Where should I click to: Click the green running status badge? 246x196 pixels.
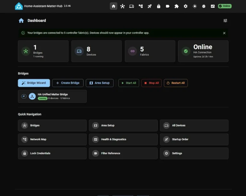43,98
